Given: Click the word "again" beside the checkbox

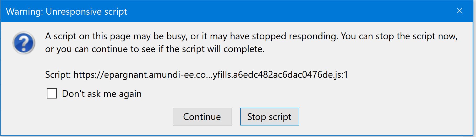Looking at the screenshot, I should (x=130, y=94).
